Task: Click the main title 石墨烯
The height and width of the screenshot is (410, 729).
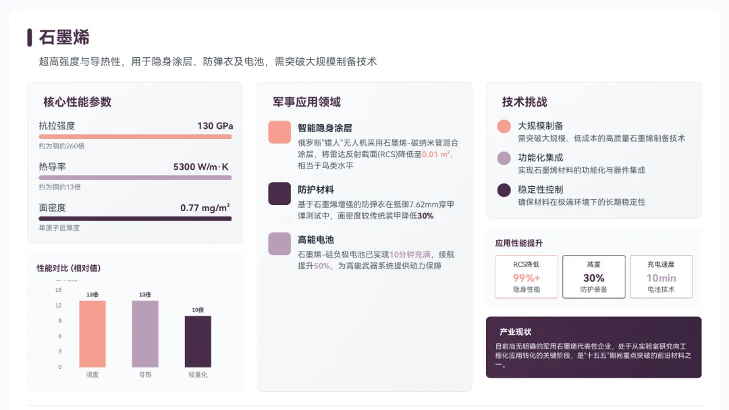Action: 64,38
